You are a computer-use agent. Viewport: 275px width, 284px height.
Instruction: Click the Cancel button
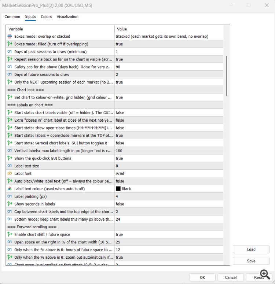click(x=231, y=277)
